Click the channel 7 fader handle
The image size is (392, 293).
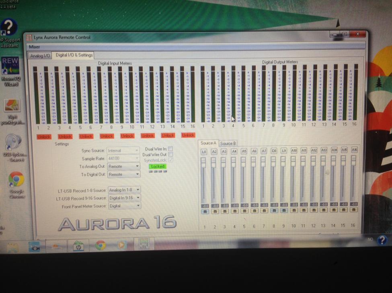[x=263, y=162]
